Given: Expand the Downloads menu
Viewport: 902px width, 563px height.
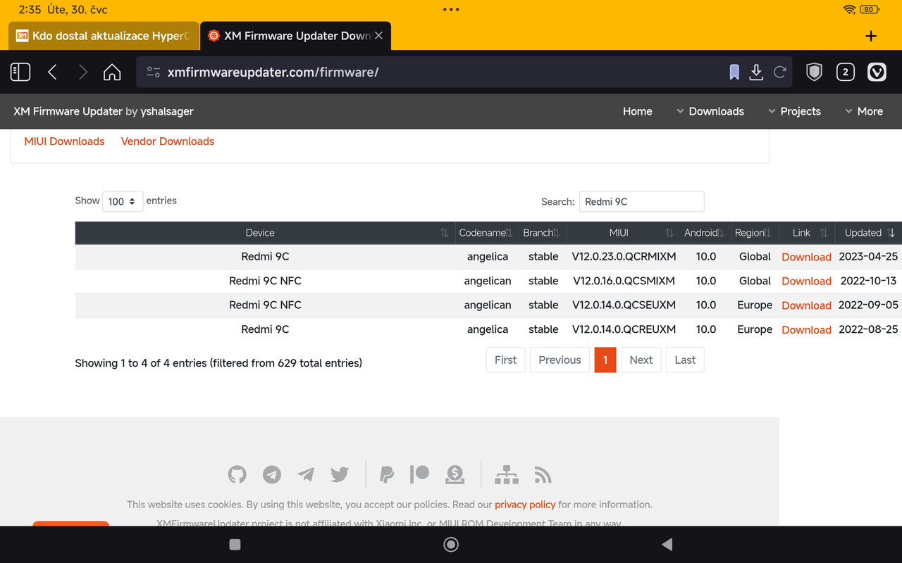Looking at the screenshot, I should 710,111.
